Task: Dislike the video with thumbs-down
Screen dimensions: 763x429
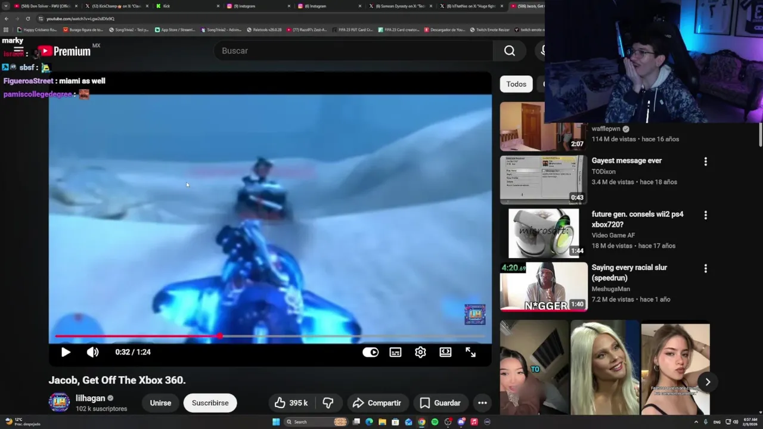Action: [328, 403]
